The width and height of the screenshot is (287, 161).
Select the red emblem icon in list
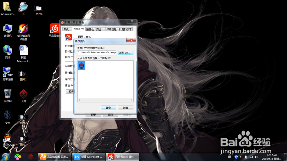pos(82,66)
